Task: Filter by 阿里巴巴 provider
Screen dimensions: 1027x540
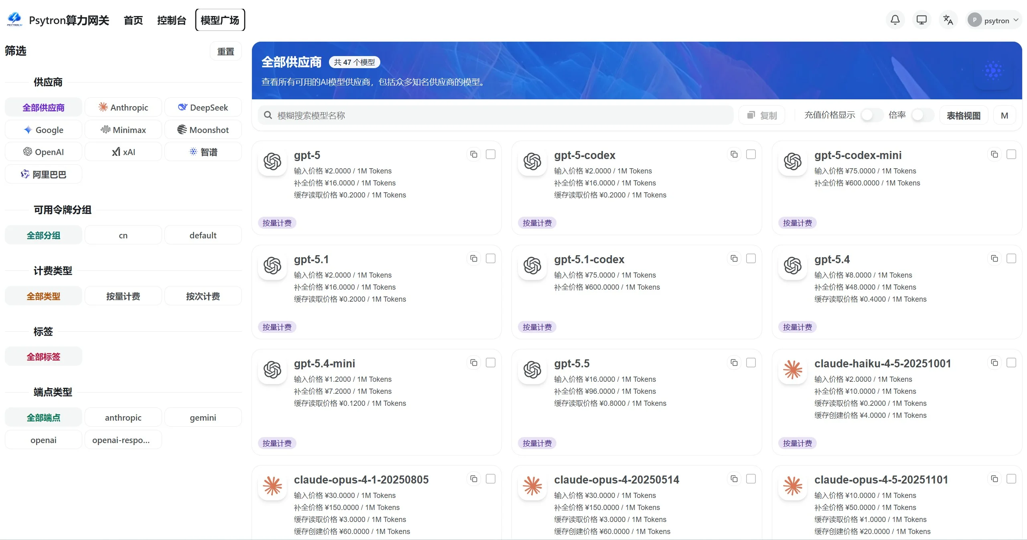Action: [43, 174]
